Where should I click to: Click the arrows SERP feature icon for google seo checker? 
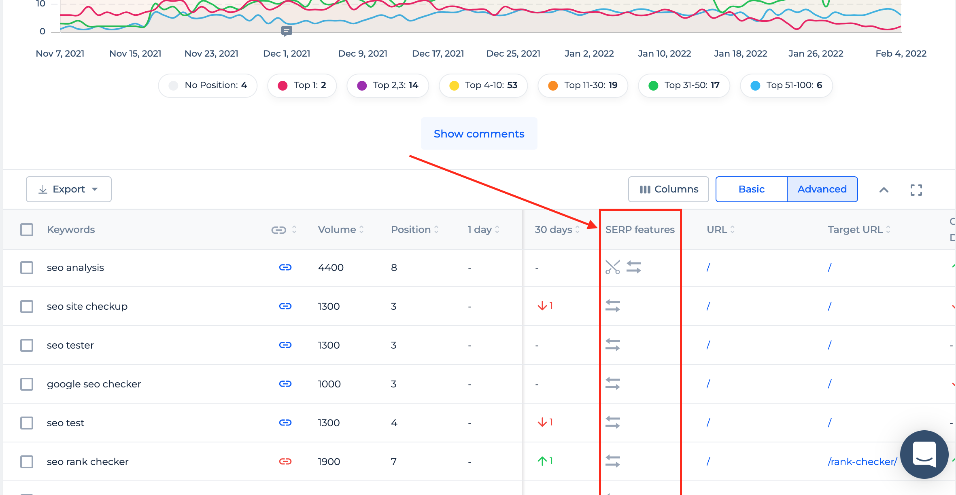(x=612, y=383)
